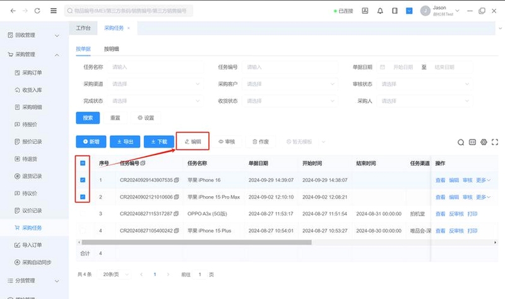Click in the 任务名称 input field

pos(155,67)
